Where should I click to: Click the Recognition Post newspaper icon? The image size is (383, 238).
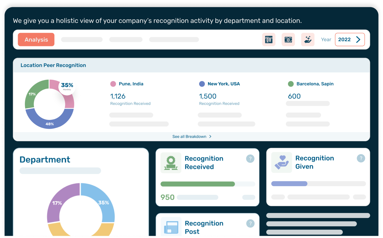click(x=171, y=227)
